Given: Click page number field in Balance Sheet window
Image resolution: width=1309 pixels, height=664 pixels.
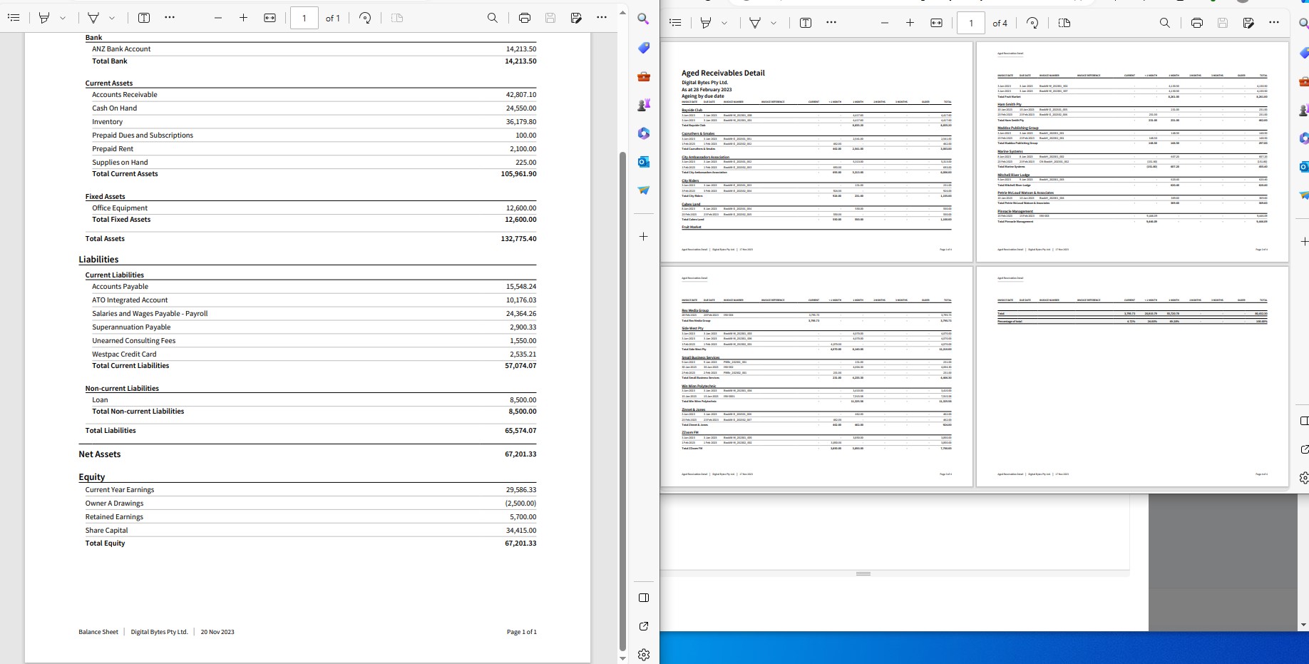Looking at the screenshot, I should (x=304, y=18).
